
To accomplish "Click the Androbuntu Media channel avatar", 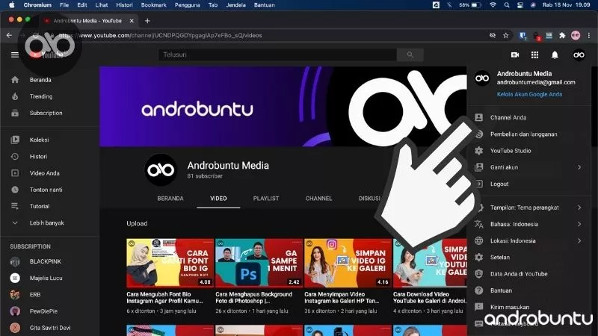I will pyautogui.click(x=161, y=170).
